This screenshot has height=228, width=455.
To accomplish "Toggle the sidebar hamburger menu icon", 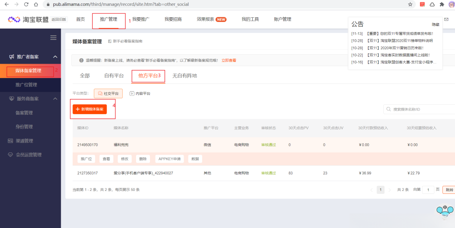I will click(x=54, y=38).
